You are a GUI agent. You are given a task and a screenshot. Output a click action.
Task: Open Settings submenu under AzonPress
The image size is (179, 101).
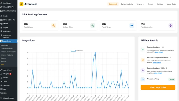pyautogui.click(x=4, y=61)
